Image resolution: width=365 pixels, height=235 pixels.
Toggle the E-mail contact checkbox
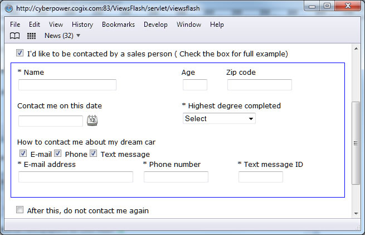pos(23,154)
